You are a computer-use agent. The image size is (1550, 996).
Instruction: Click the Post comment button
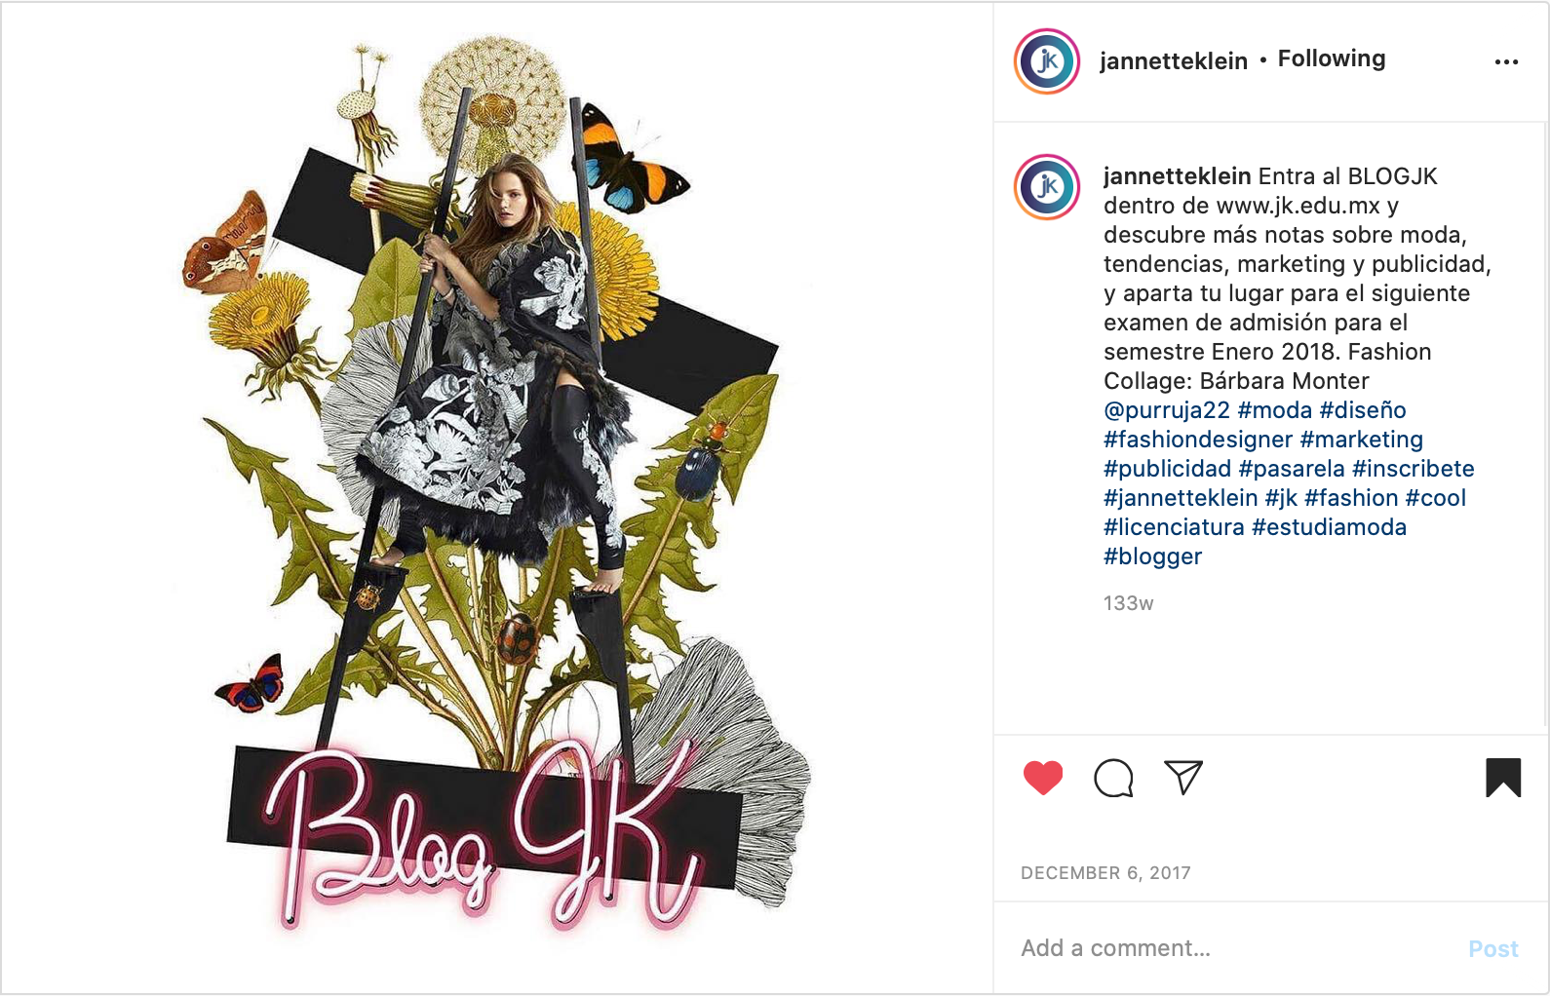coord(1493,949)
